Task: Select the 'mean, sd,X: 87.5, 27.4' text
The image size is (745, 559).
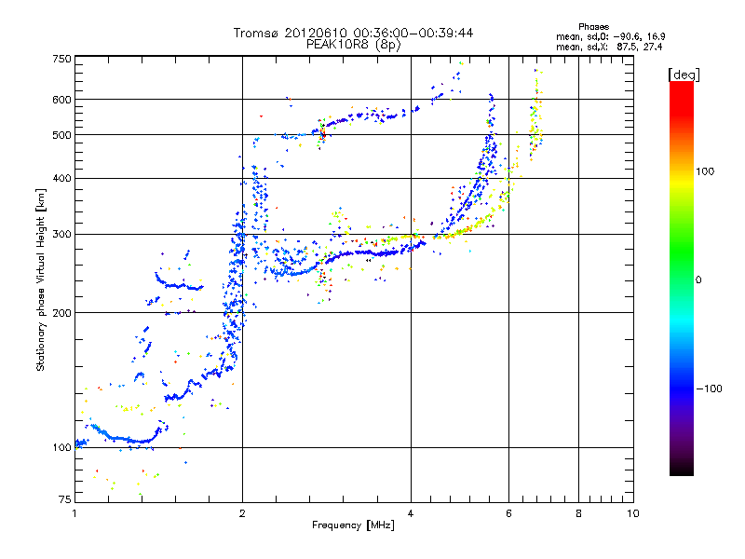Action: [x=609, y=47]
